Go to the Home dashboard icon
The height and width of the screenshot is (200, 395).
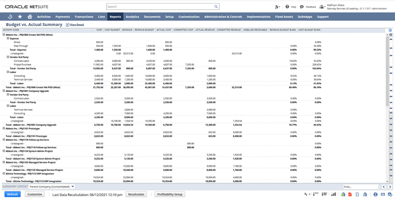[x=30, y=16]
